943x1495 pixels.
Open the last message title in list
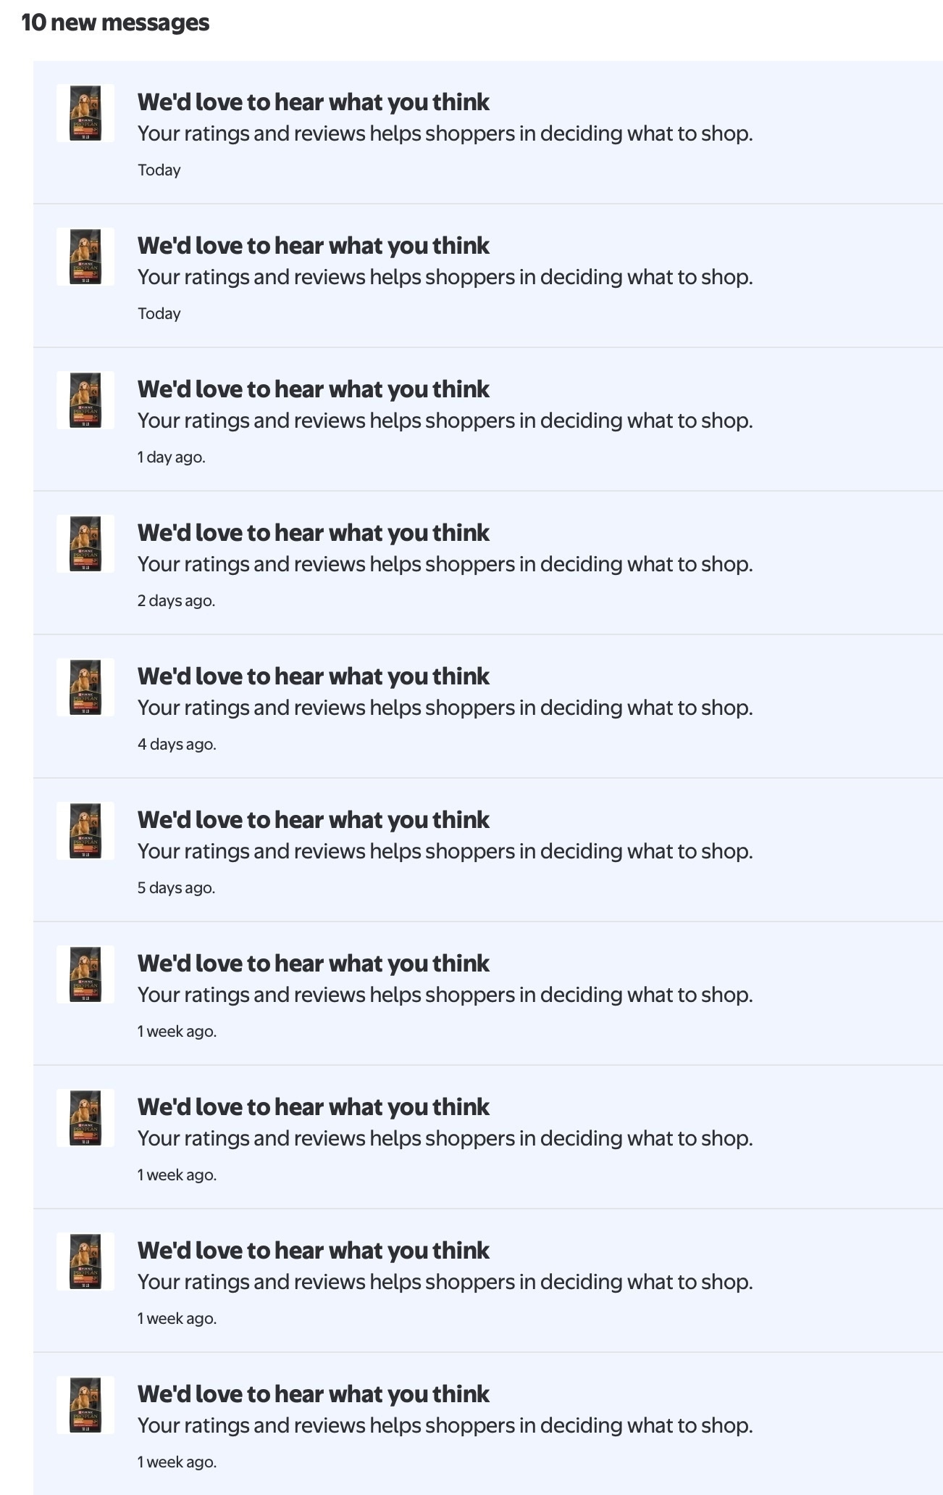[x=314, y=1394]
